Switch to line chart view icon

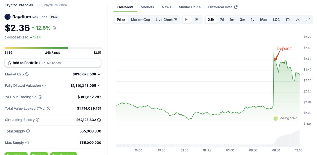coord(187,20)
